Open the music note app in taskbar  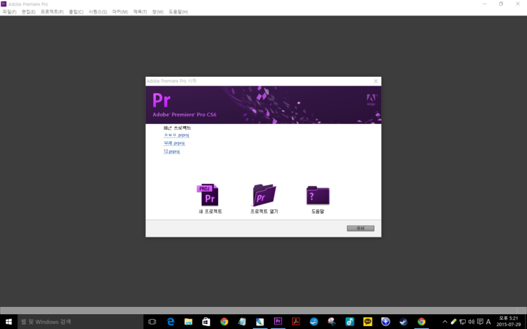pyautogui.click(x=350, y=322)
